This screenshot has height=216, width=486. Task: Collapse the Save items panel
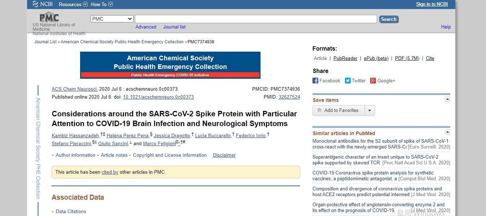(447, 99)
